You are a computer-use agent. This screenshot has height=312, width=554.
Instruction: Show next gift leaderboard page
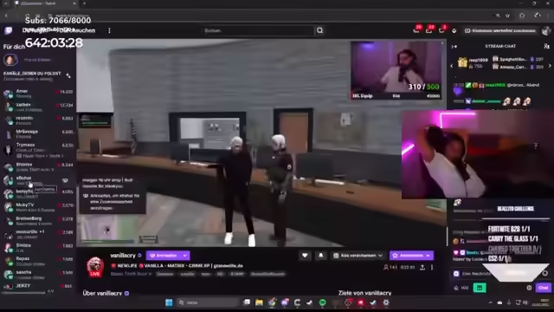point(550,66)
